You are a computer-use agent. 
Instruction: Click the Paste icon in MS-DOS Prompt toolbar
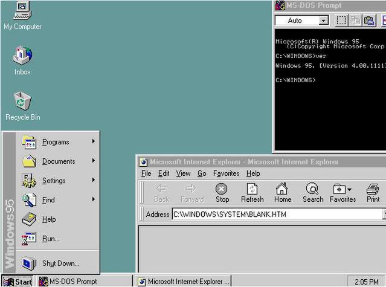pos(369,21)
